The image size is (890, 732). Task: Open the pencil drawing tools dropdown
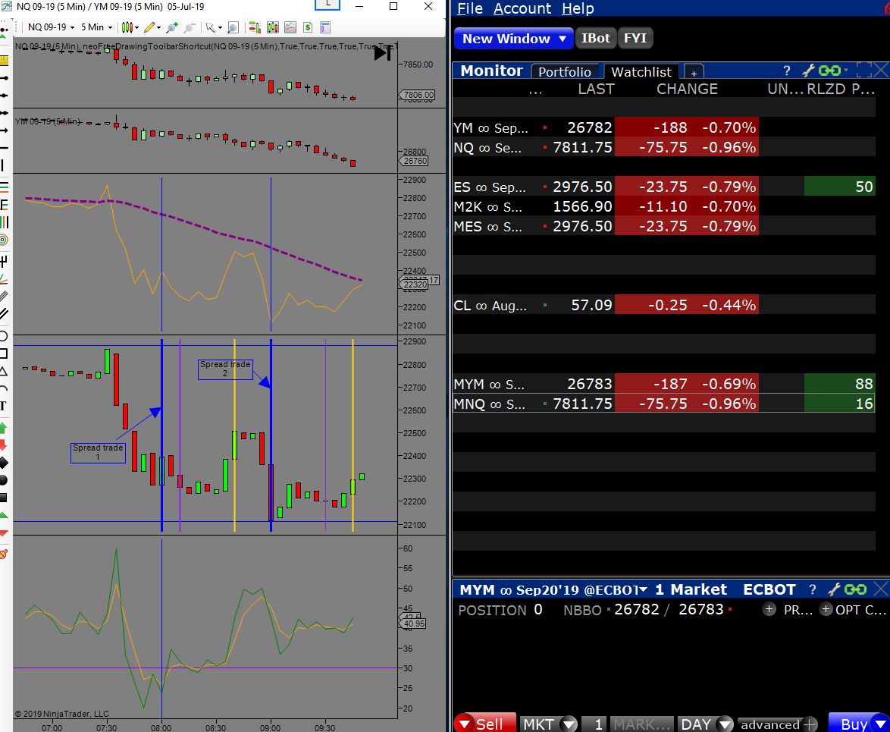[x=152, y=27]
